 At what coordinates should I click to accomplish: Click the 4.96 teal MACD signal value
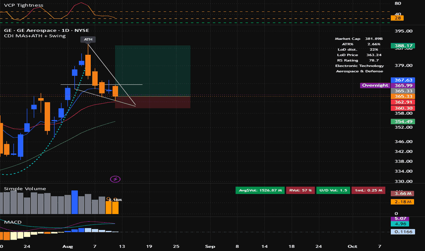click(400, 224)
